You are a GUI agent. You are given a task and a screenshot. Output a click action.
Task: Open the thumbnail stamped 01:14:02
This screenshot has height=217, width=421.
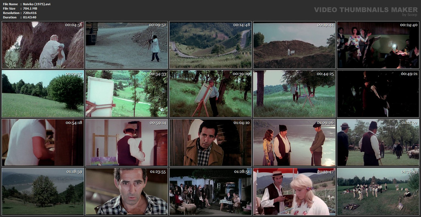pos(378,143)
